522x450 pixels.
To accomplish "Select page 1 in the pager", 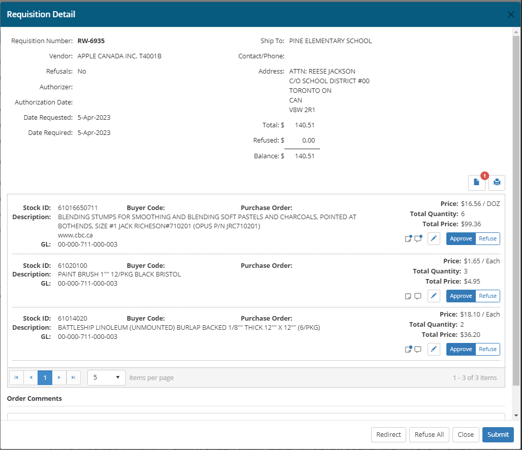I will coord(45,377).
